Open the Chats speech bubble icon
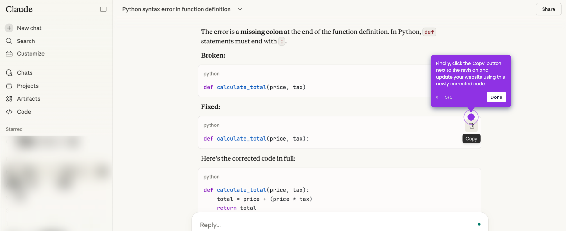The width and height of the screenshot is (566, 231). click(x=9, y=73)
